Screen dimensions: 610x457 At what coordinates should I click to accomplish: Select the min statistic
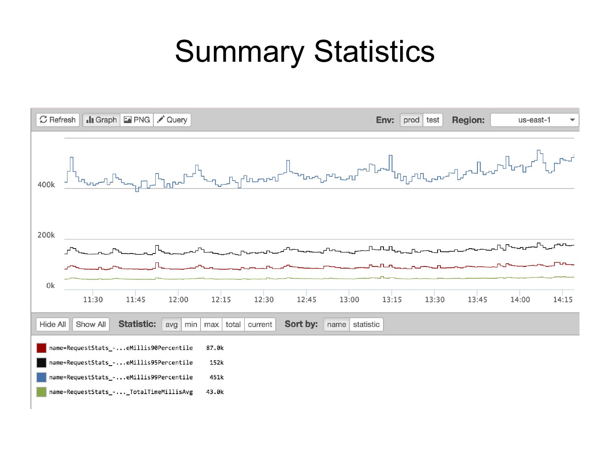[x=191, y=324]
